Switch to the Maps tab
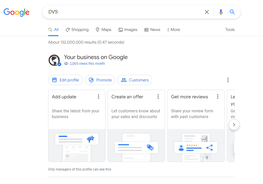The image size is (263, 184). (x=103, y=30)
